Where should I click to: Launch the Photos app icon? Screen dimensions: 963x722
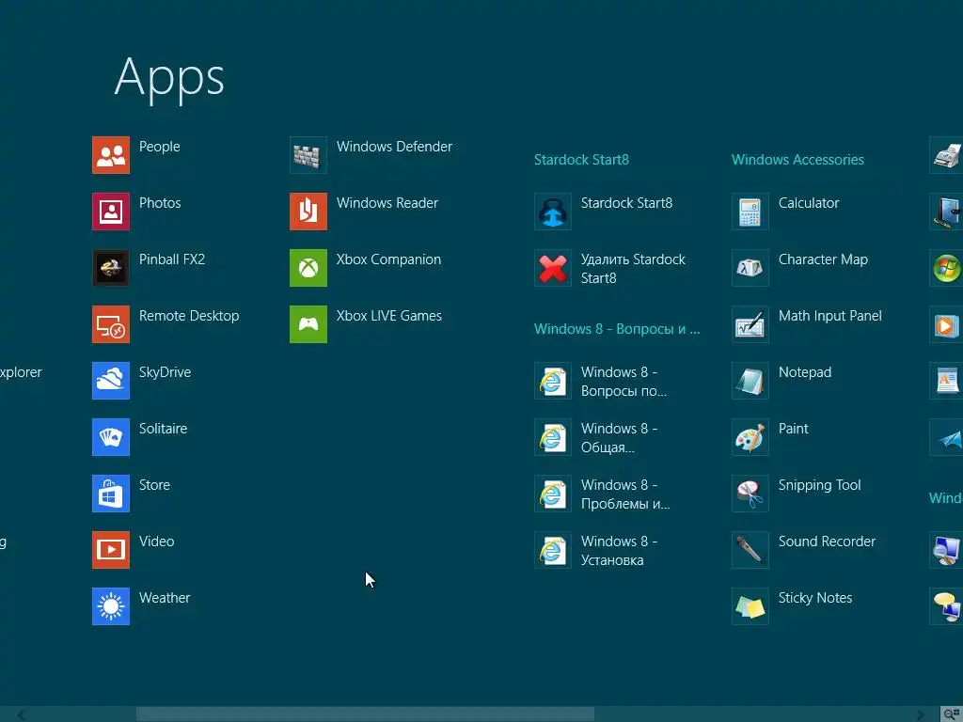(x=111, y=212)
